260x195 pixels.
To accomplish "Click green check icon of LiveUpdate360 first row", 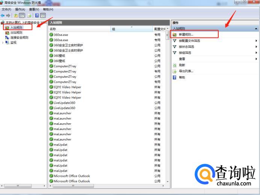I will (51, 103).
